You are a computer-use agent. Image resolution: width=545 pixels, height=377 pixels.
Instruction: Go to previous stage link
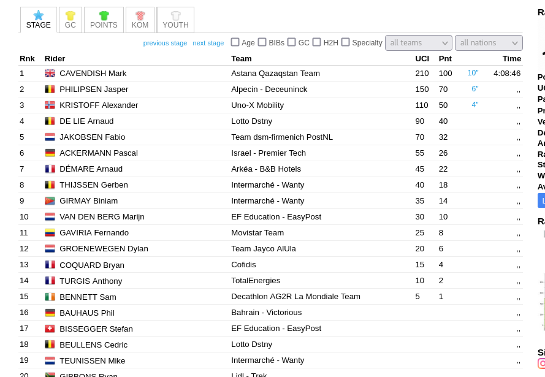pos(165,43)
